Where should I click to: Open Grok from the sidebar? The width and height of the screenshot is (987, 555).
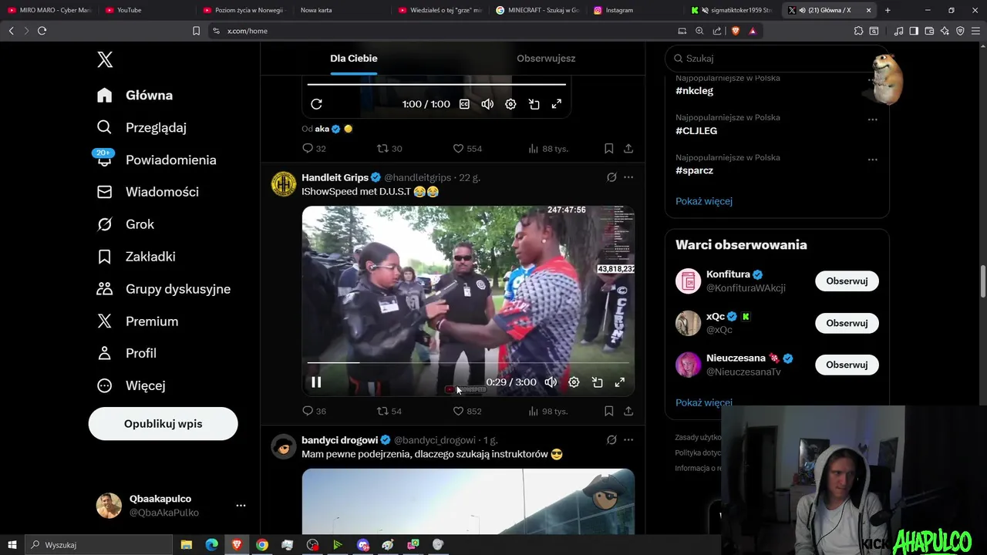click(x=126, y=224)
